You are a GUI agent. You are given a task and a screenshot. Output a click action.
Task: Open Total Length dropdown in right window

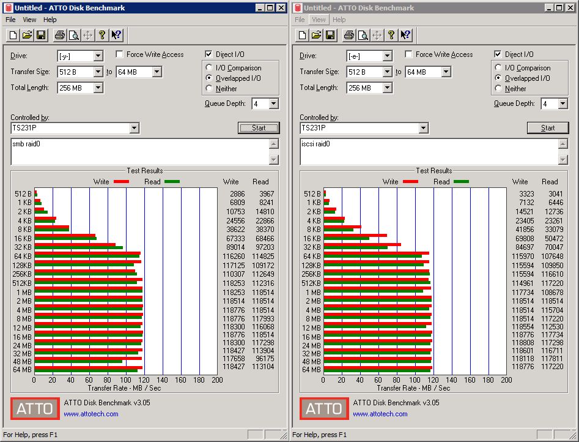[387, 88]
